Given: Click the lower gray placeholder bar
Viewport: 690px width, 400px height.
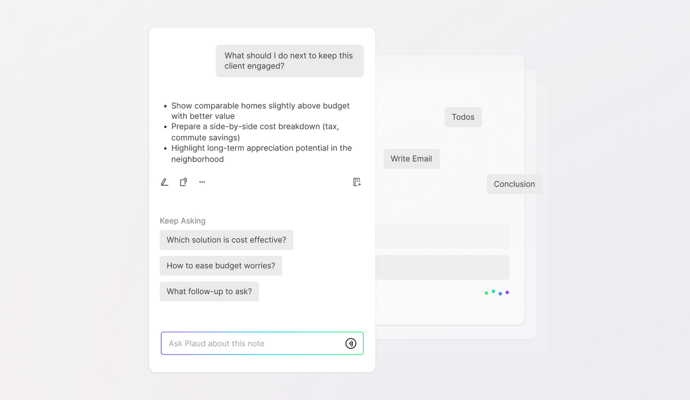Looking at the screenshot, I should (x=442, y=267).
